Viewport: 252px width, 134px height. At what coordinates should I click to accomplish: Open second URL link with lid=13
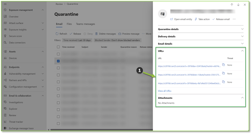coord(189,75)
